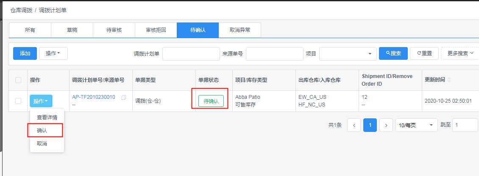This screenshot has width=479, height=176.
Task: Open the toolbar 操作 dropdown
Action: 53,53
